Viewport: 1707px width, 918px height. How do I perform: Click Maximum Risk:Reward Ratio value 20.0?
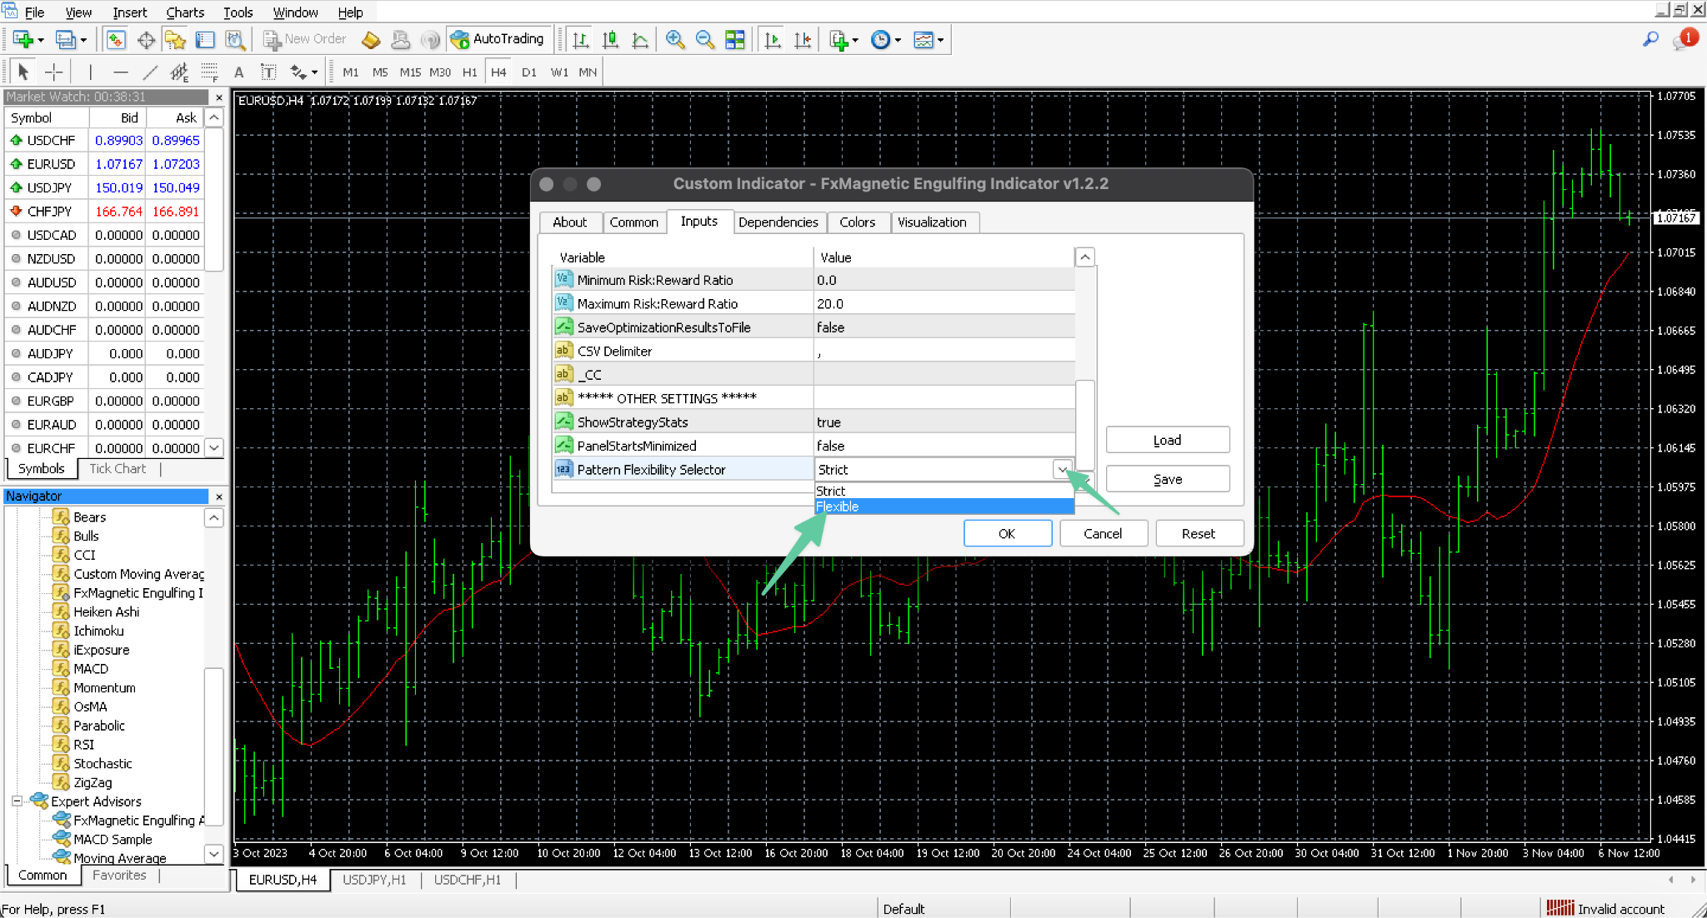(x=944, y=304)
